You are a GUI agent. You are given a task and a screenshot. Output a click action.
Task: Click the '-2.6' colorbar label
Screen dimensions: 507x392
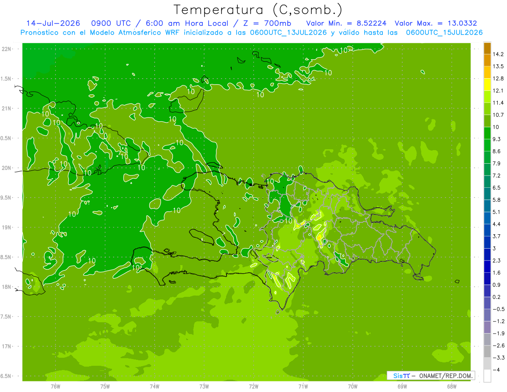(x=498, y=345)
